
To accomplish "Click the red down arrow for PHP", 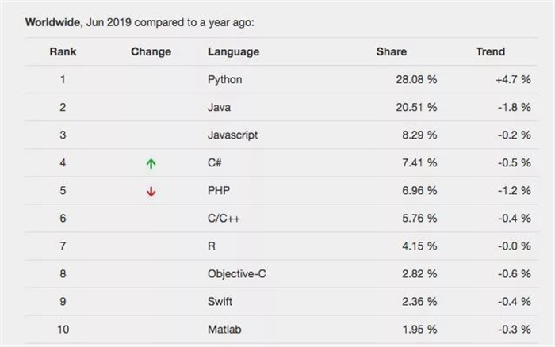I will click(x=151, y=192).
